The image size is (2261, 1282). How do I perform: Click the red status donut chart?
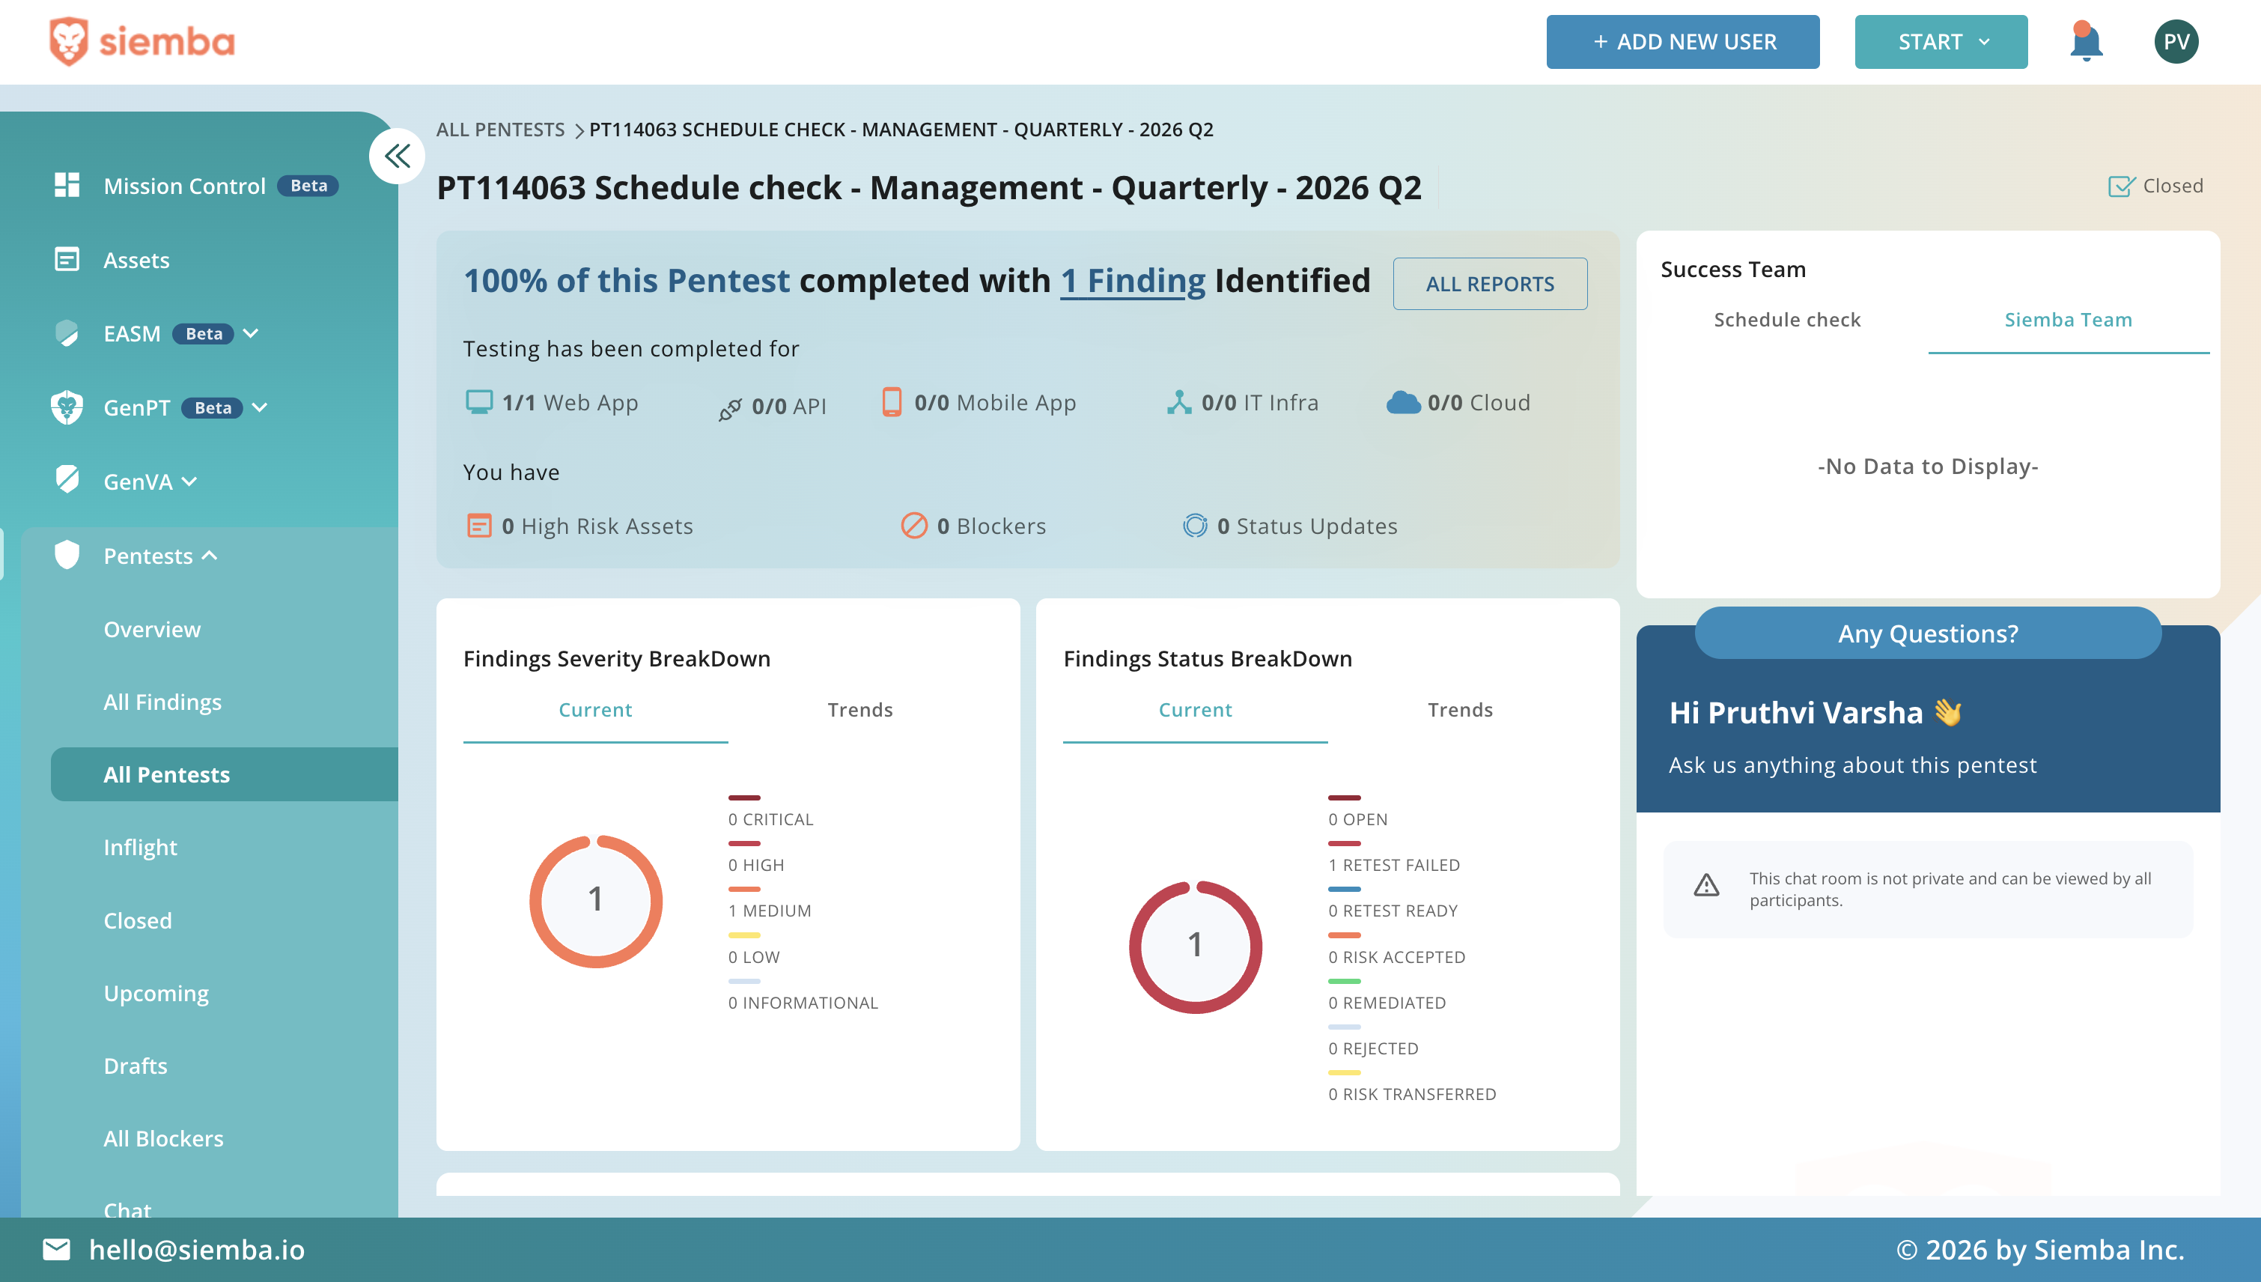(1195, 947)
